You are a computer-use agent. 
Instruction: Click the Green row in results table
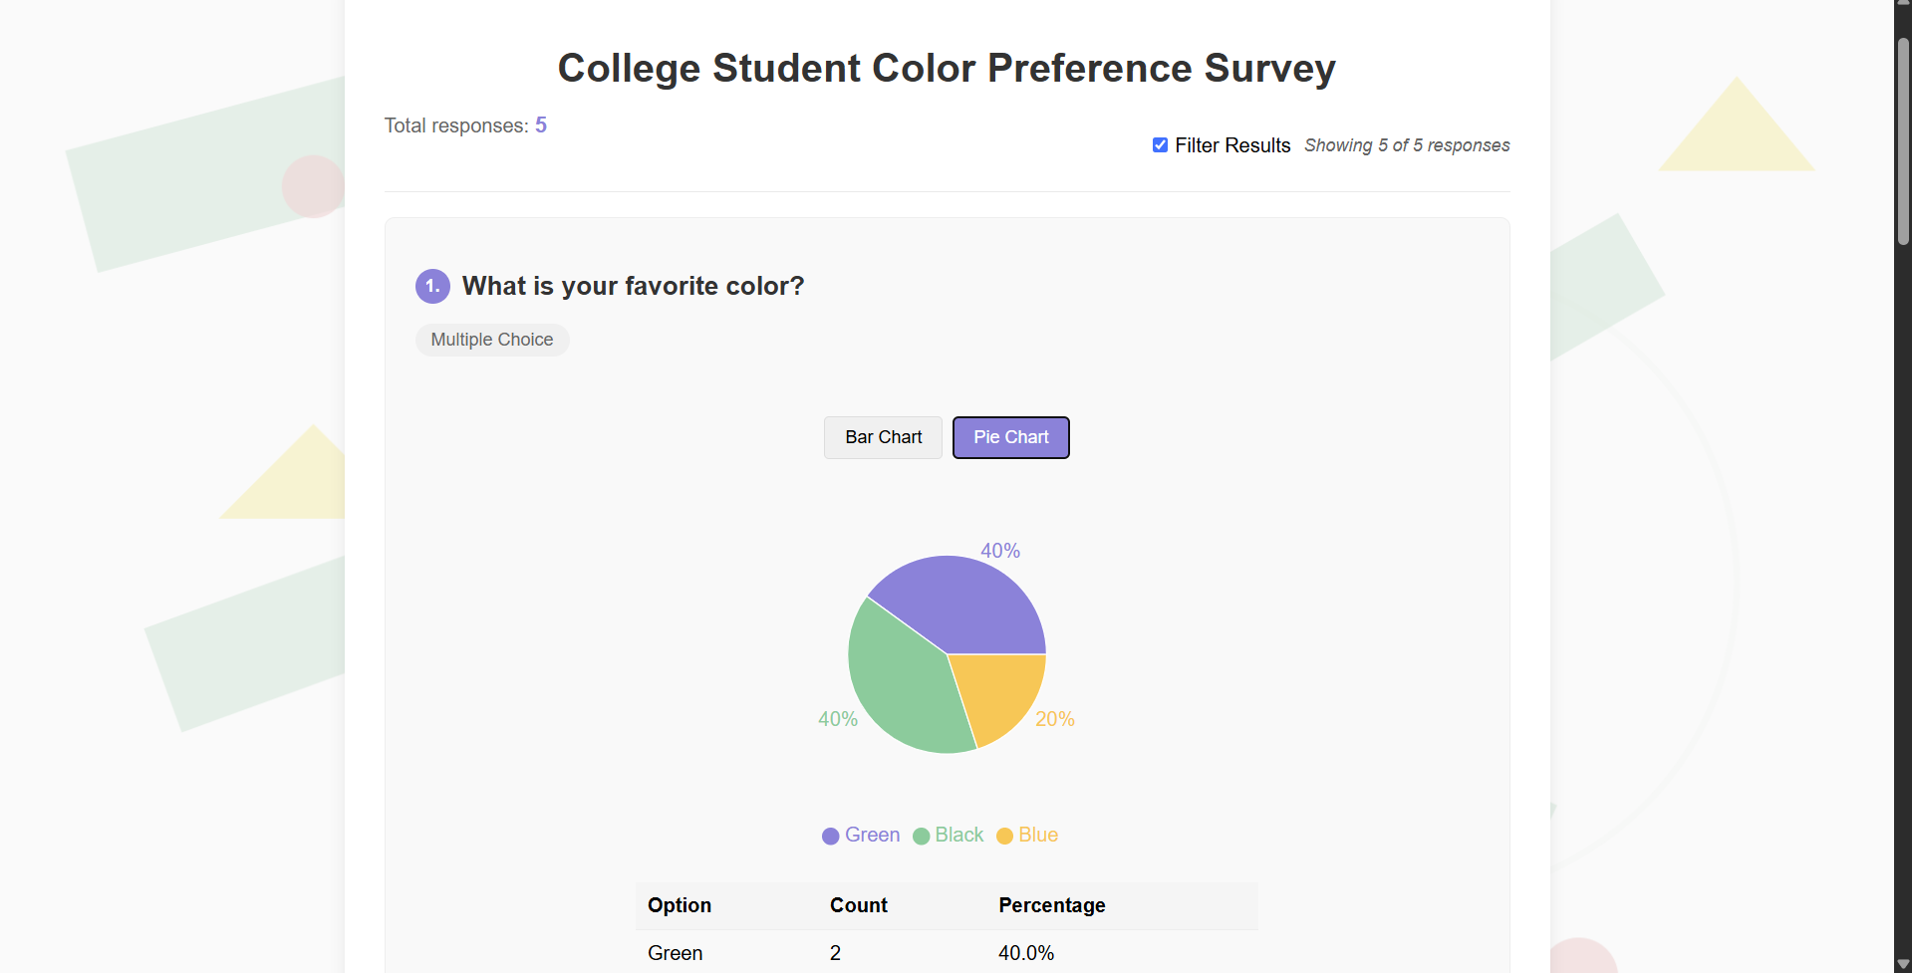pyautogui.click(x=676, y=953)
